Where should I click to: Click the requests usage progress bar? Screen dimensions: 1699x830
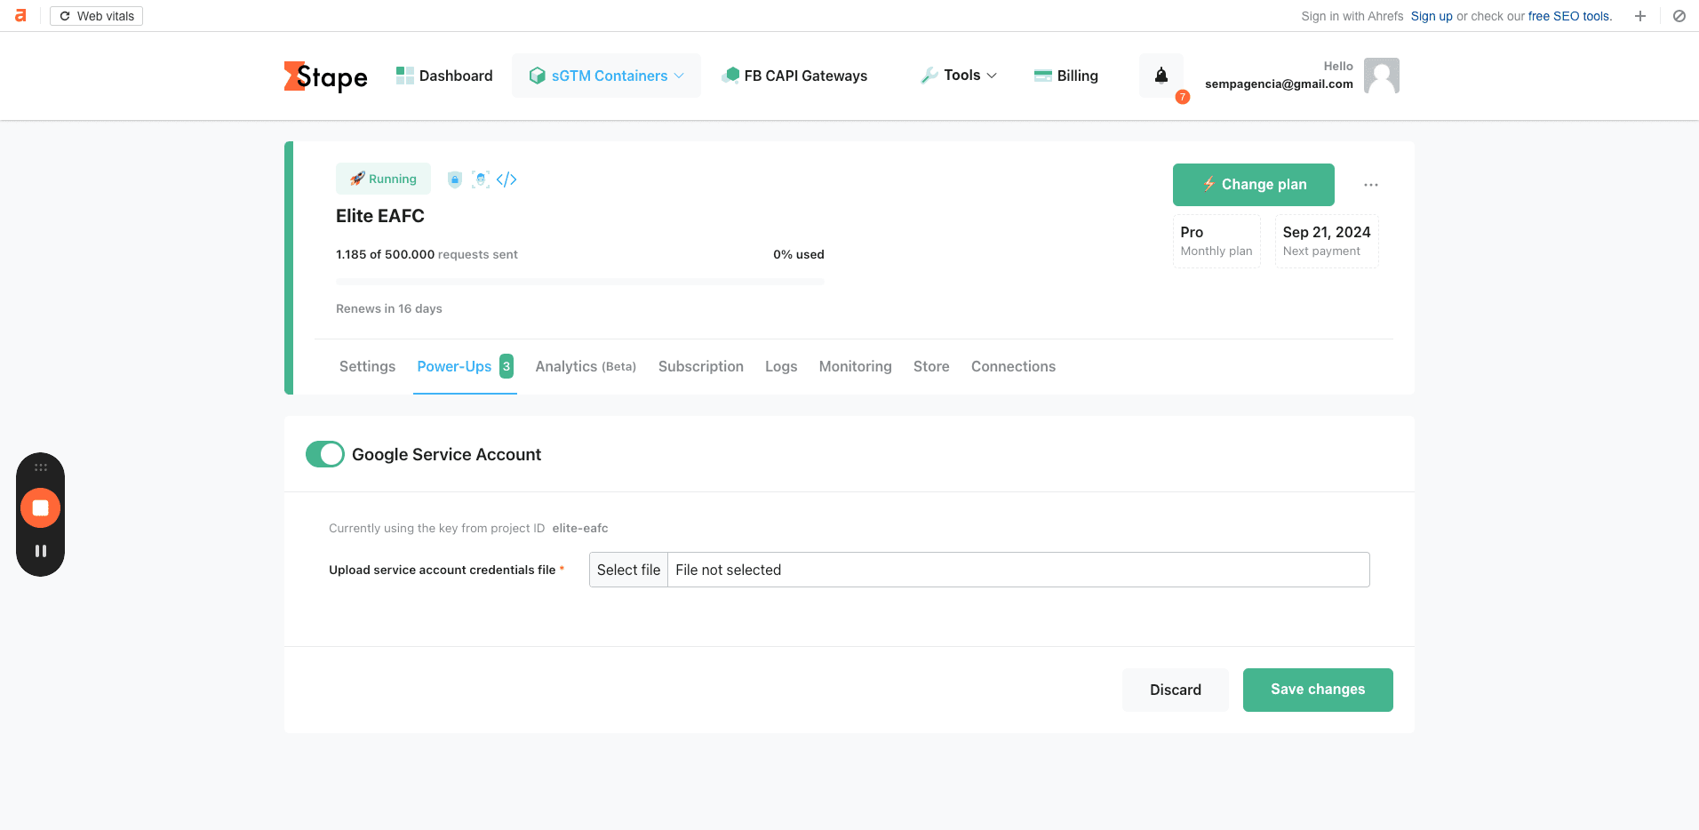click(580, 282)
